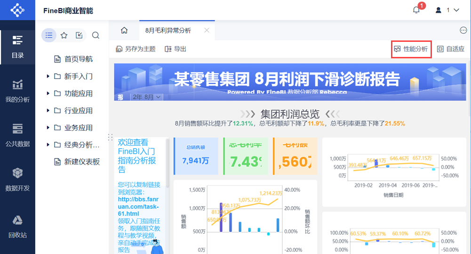Click the 销售日期 axis title
The height and width of the screenshot is (254, 471).
click(393, 195)
